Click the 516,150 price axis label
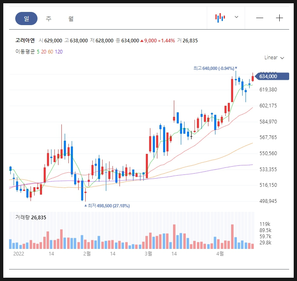 tap(268, 185)
